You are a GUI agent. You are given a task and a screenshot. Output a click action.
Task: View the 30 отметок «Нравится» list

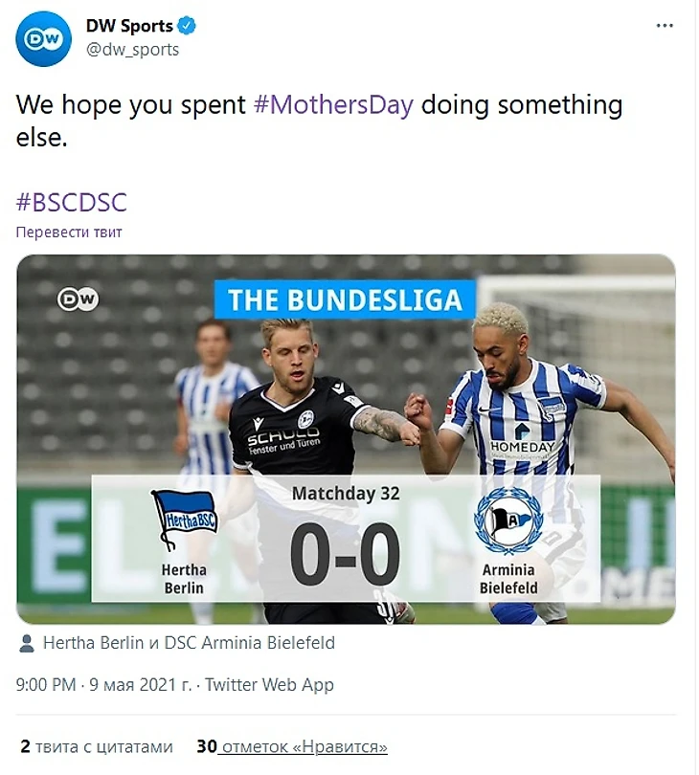292,746
